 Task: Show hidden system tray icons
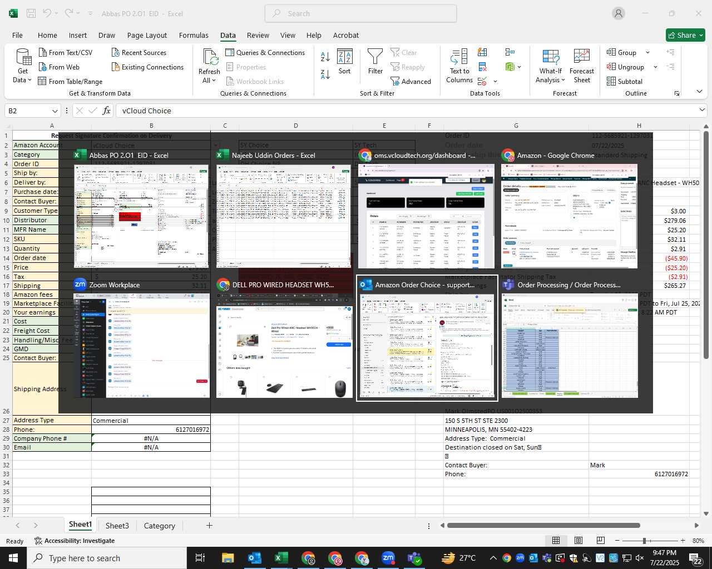(493, 558)
